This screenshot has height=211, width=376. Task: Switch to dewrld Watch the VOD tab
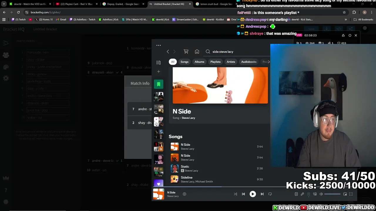click(x=30, y=4)
